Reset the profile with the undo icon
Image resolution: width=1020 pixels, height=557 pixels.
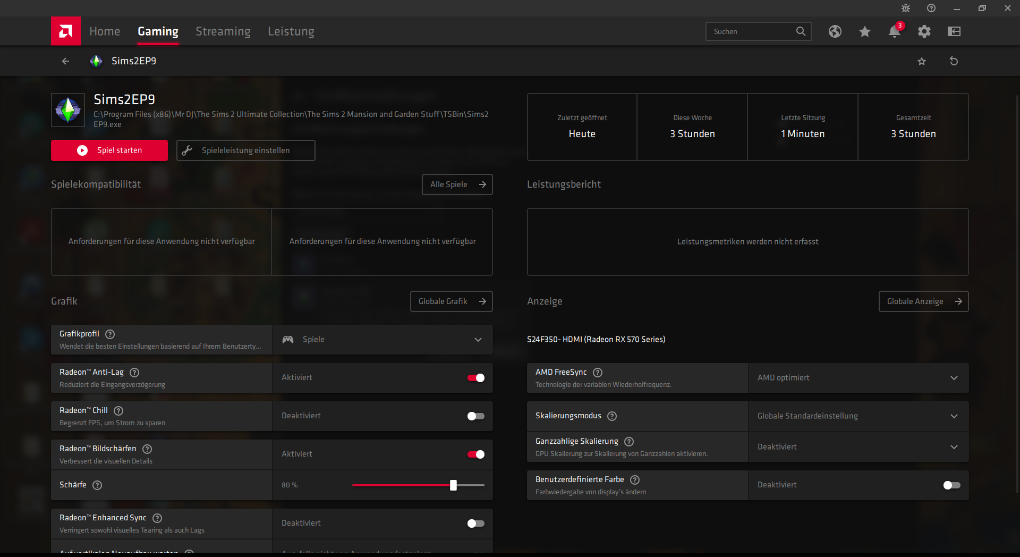(954, 61)
